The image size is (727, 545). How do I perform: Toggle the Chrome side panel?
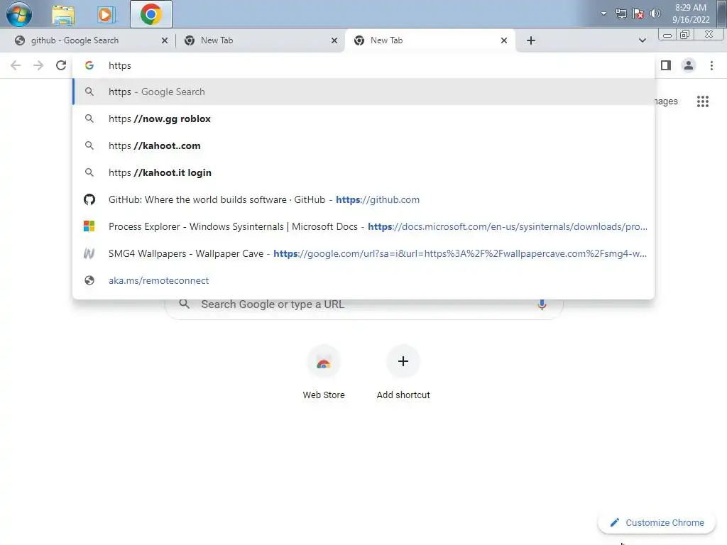coord(666,65)
